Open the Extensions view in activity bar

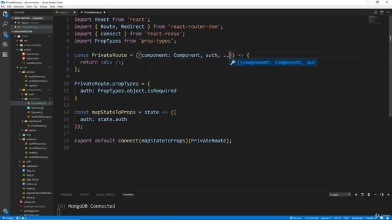5,54
